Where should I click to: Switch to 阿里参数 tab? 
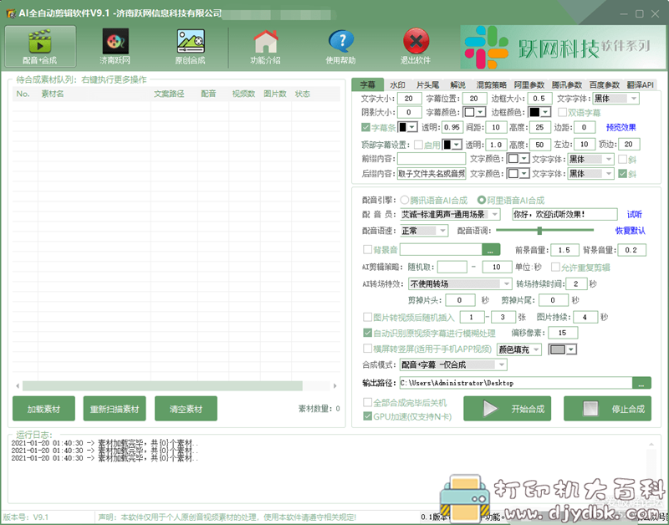529,85
